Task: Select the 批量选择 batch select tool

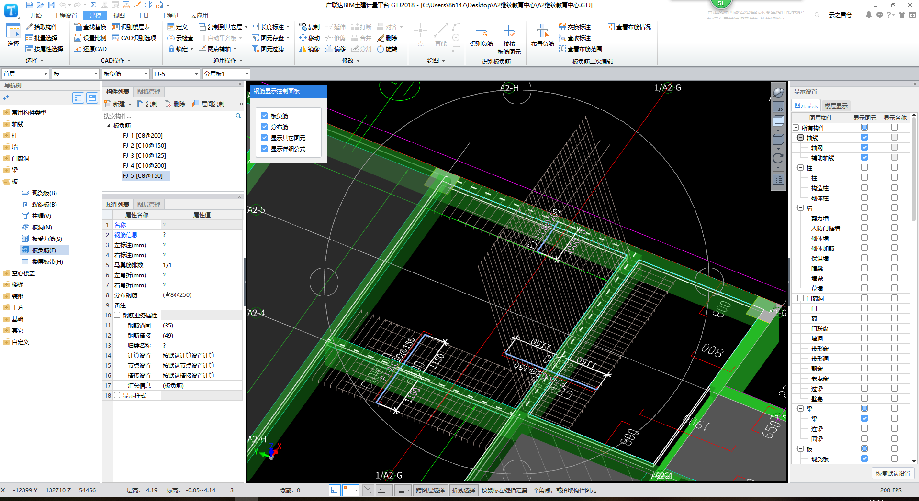Action: pyautogui.click(x=42, y=38)
